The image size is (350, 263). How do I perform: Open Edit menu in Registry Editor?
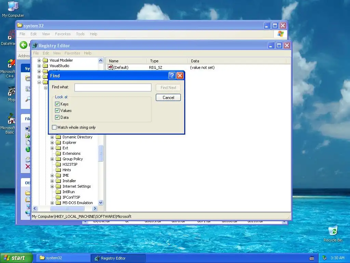46,53
